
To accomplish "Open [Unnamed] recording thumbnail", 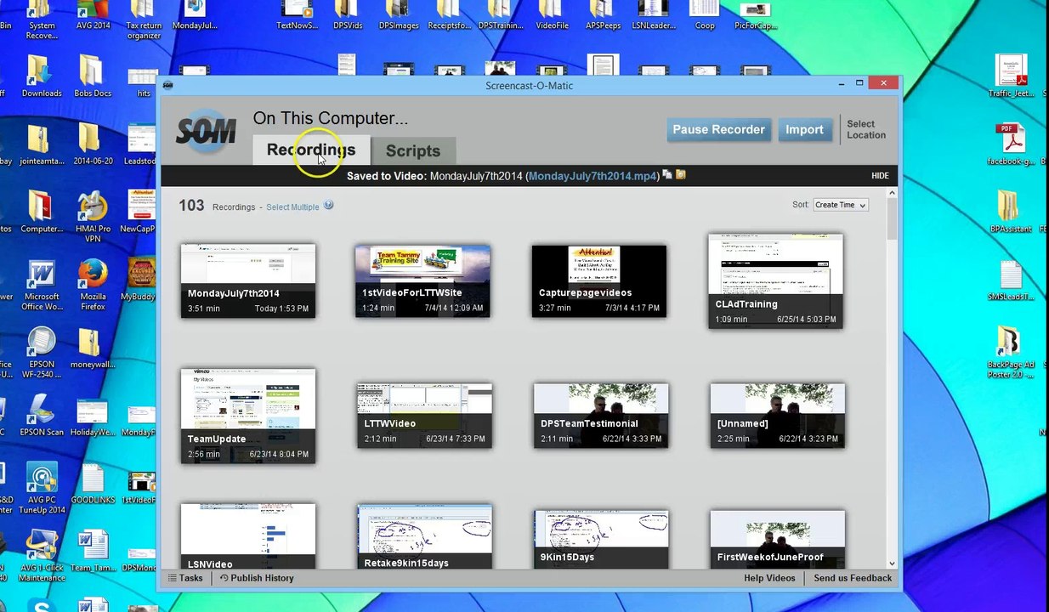I will pyautogui.click(x=777, y=416).
